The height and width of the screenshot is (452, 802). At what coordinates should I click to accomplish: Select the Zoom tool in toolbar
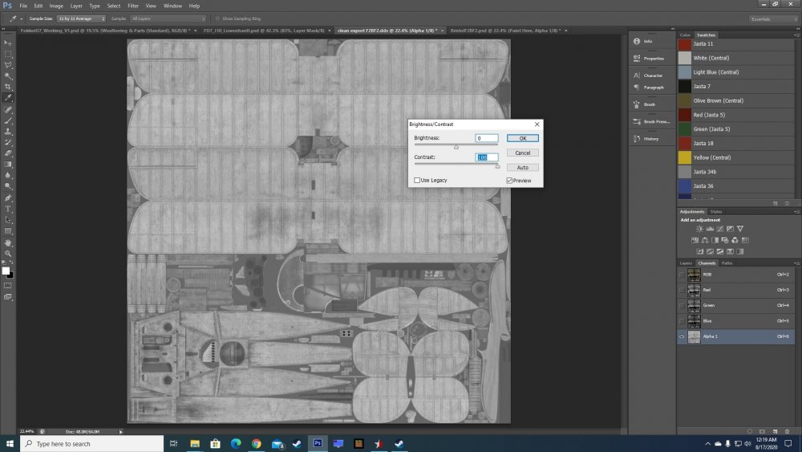coord(8,253)
